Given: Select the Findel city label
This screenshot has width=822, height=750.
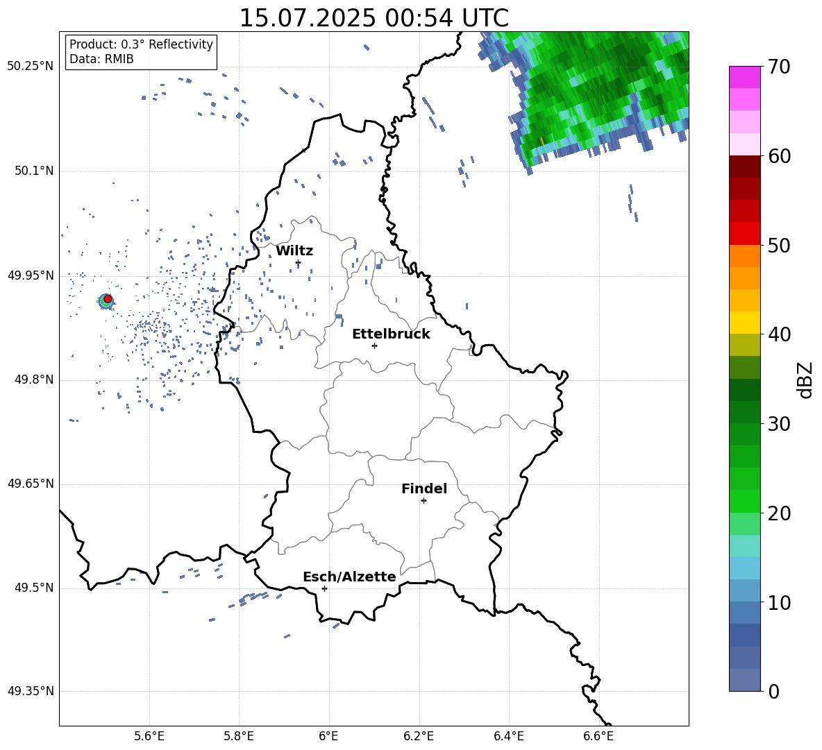Looking at the screenshot, I should click(424, 488).
